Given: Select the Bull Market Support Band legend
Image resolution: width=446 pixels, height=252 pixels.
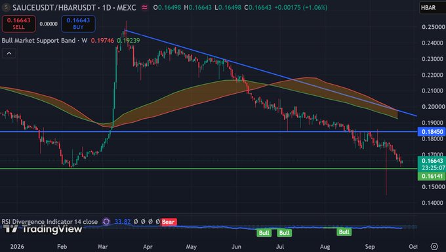Looking at the screenshot, I should click(45, 41).
